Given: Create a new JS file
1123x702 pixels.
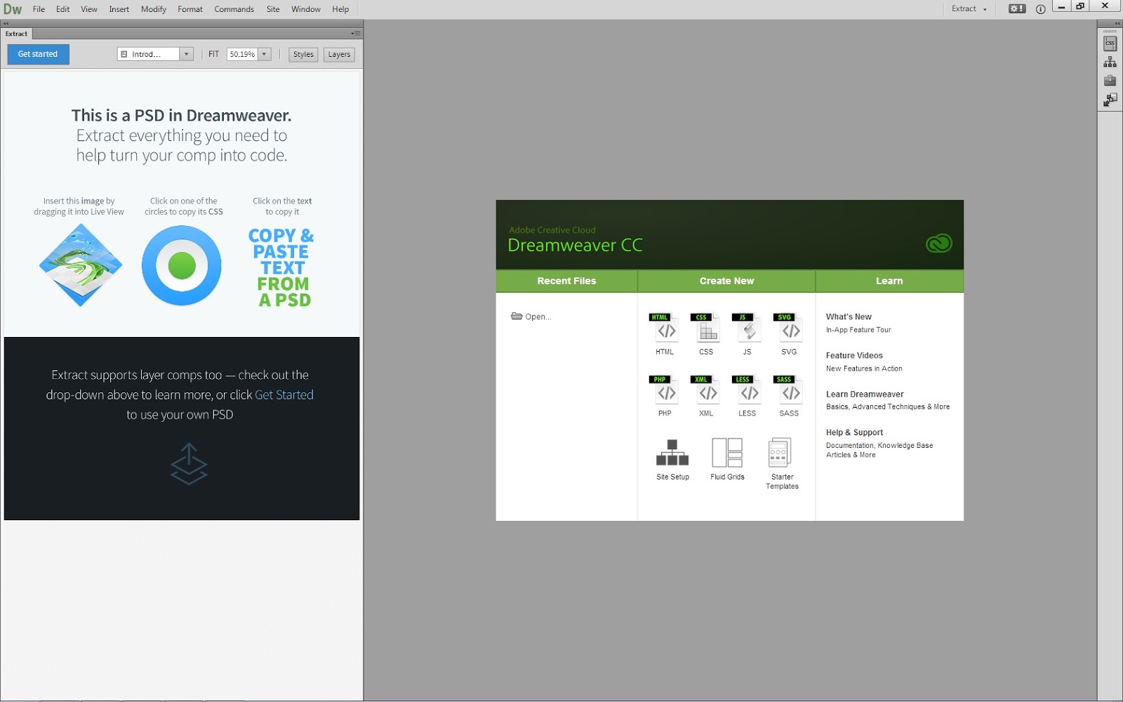Looking at the screenshot, I should [747, 335].
